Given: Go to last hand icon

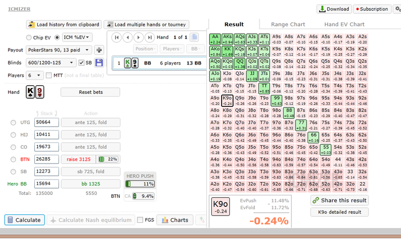Looking at the screenshot, I should click(150, 38).
